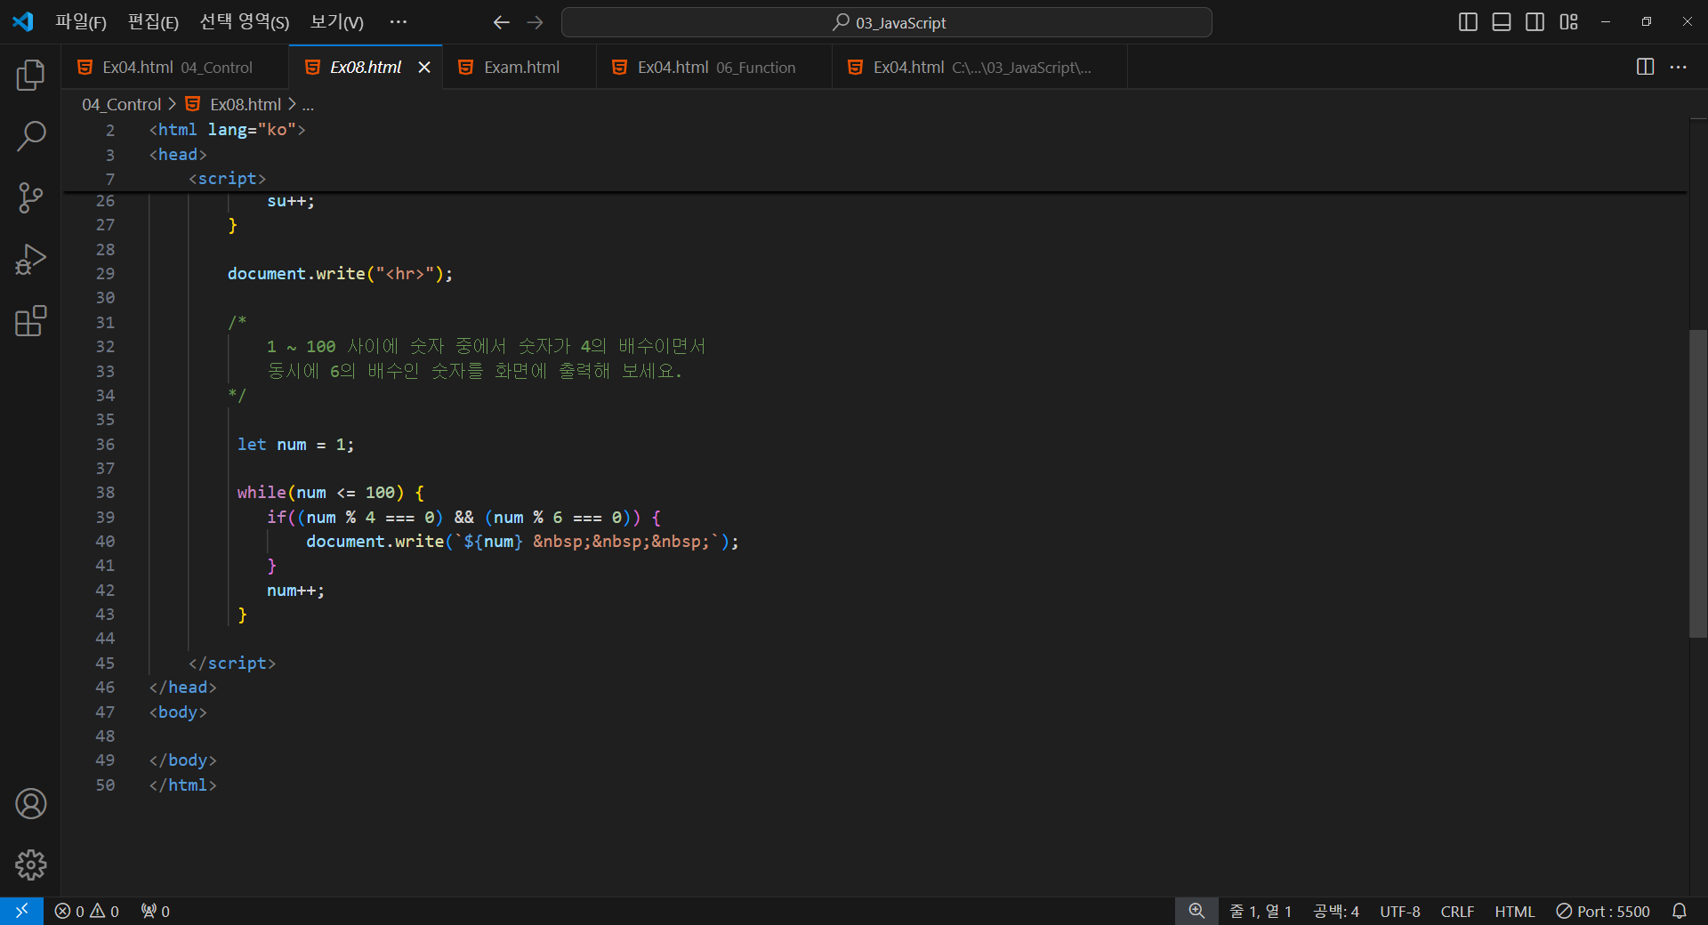
Task: Click the vertical scrollbar thumb
Action: click(x=1698, y=484)
